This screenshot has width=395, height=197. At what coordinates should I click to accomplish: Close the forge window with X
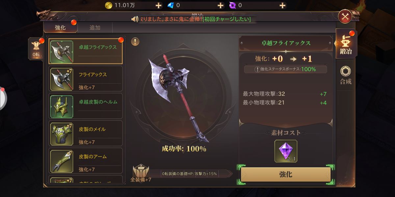(345, 16)
